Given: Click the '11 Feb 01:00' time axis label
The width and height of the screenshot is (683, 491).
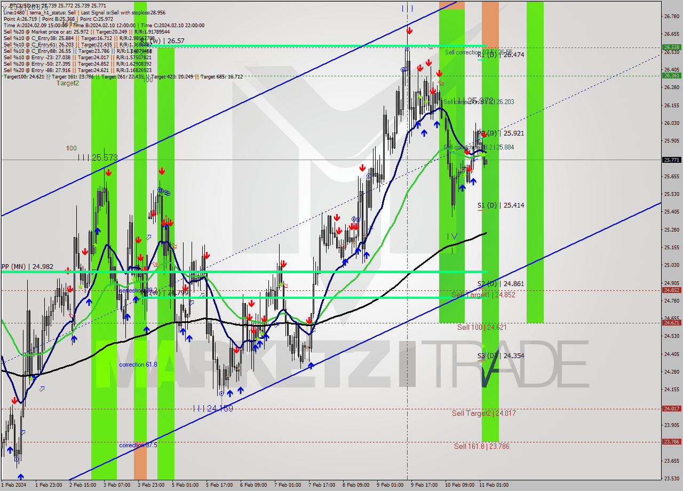Looking at the screenshot, I should pyautogui.click(x=494, y=485).
